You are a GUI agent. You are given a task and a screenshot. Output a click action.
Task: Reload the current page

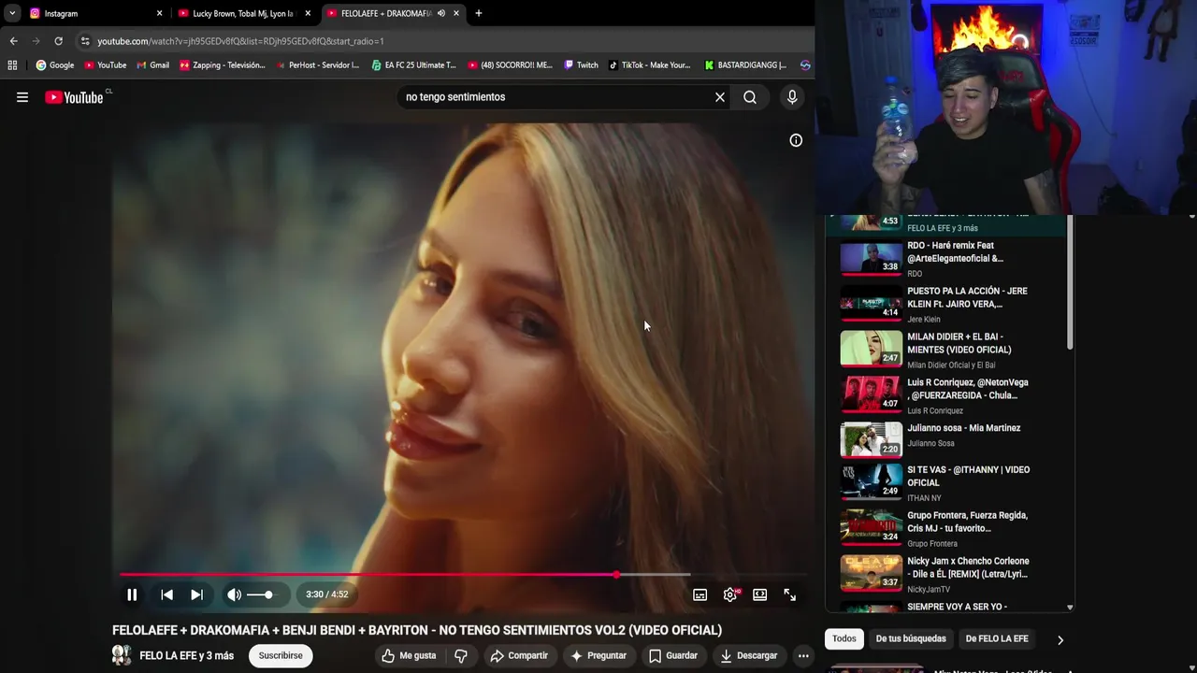click(x=58, y=41)
